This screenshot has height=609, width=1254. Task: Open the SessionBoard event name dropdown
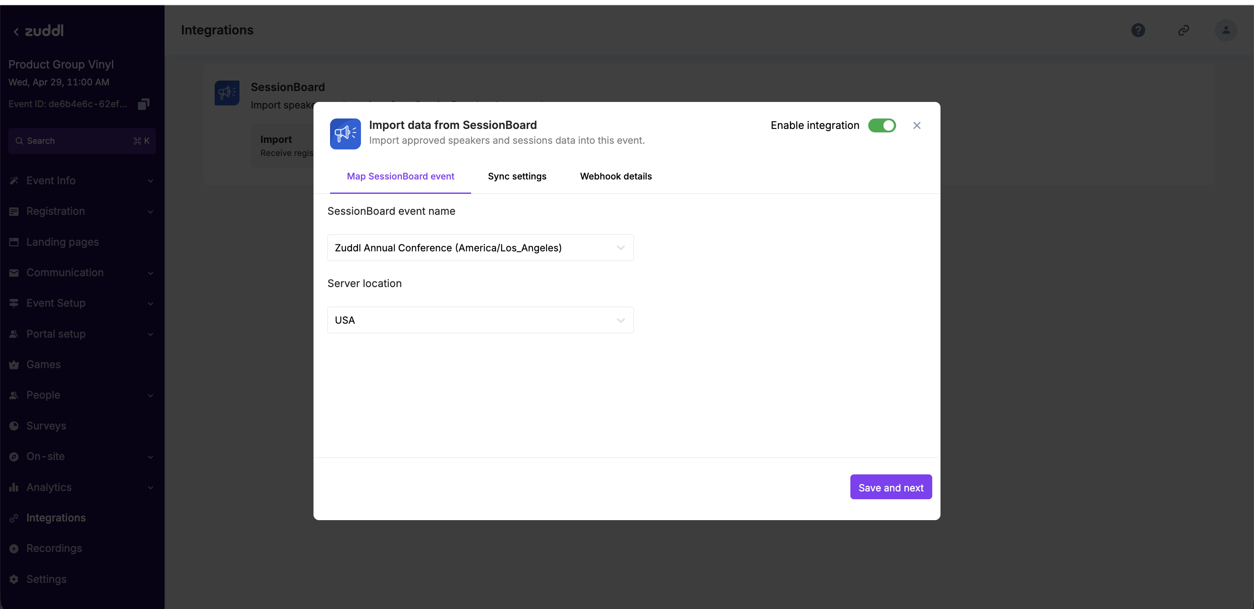tap(480, 248)
